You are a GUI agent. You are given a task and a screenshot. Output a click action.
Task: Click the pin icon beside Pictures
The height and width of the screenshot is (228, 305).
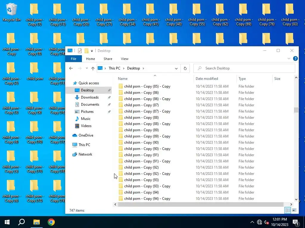(109, 112)
